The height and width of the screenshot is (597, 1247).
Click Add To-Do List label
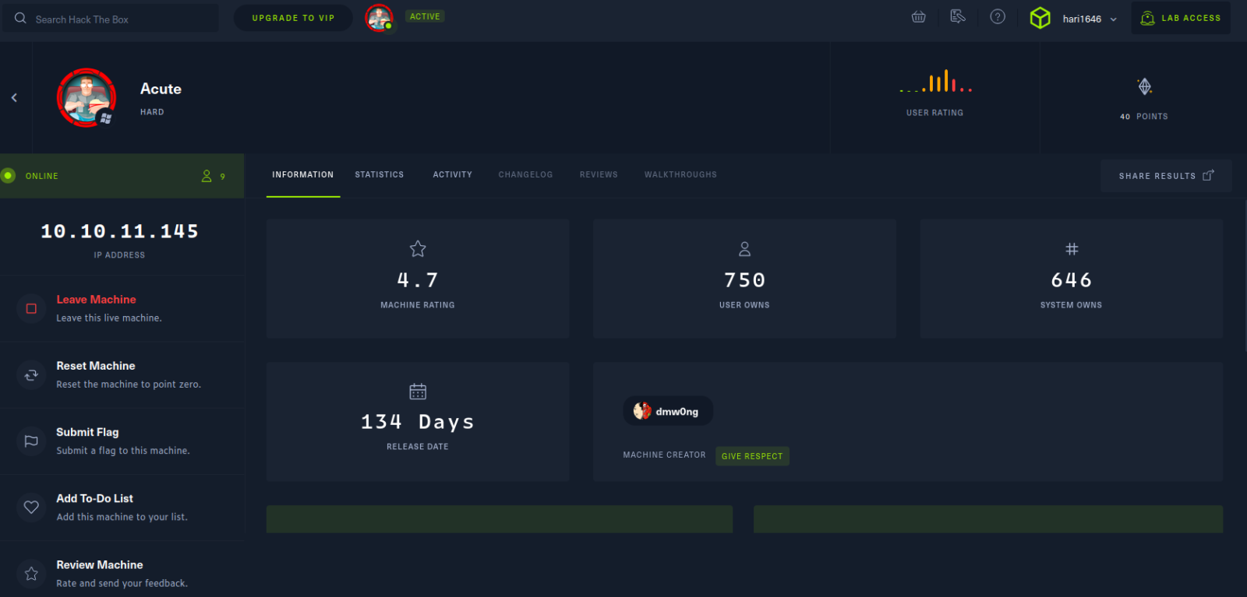tap(94, 499)
